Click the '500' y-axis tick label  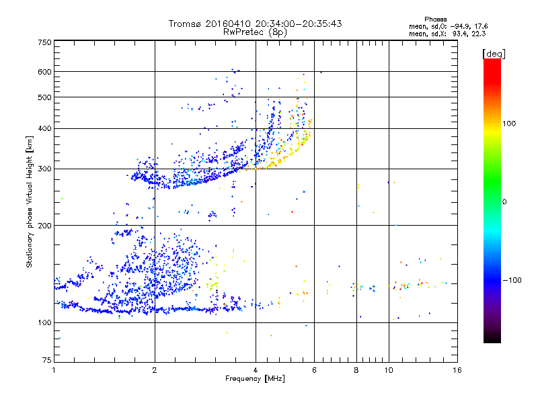(44, 97)
